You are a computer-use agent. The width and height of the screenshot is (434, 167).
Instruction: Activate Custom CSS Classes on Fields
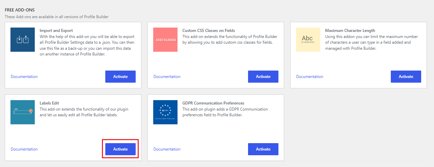click(263, 77)
